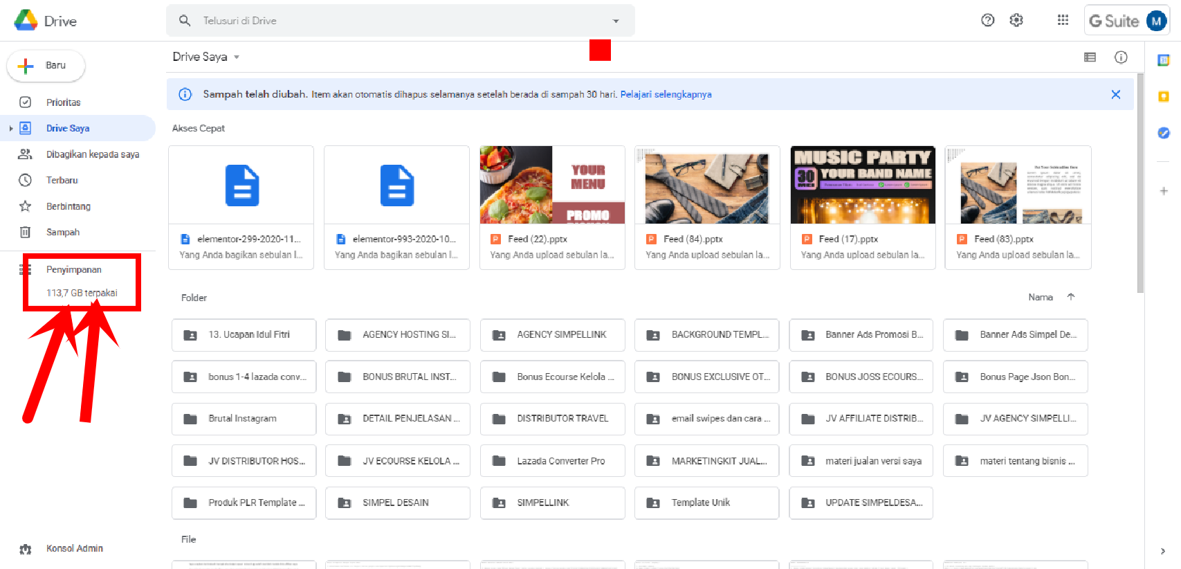This screenshot has width=1181, height=569.
Task: Get add-ons plus icon in side panel
Action: 1164,191
